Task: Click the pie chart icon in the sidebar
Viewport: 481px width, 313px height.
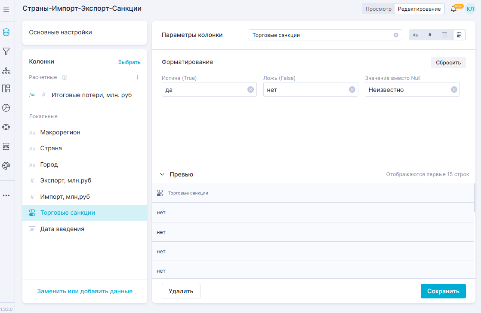Action: tap(6, 108)
